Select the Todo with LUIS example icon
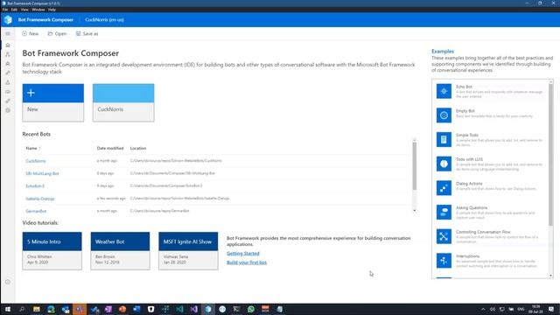The width and height of the screenshot is (560, 315). (x=444, y=164)
